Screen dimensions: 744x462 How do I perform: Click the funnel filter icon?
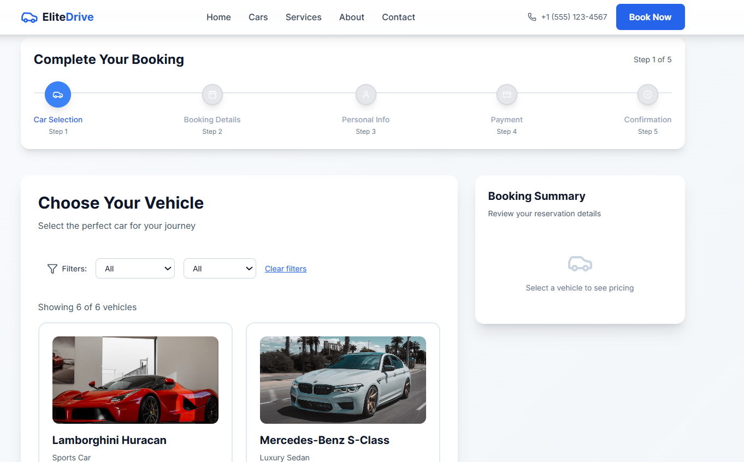coord(52,269)
